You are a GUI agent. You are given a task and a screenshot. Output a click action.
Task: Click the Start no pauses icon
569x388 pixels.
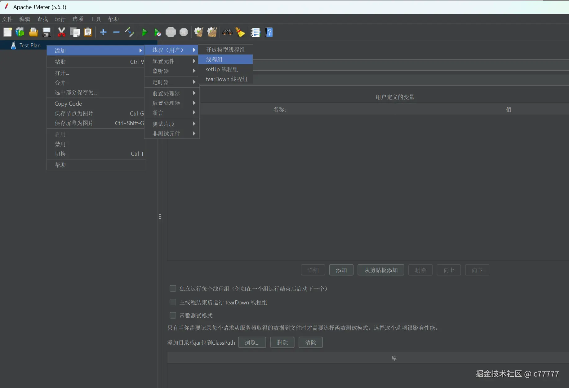pos(158,32)
